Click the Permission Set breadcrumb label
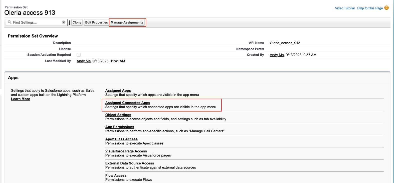This screenshot has height=183, width=394. [x=16, y=7]
